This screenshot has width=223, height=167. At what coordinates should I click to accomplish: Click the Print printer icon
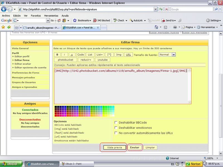pos(175,27)
